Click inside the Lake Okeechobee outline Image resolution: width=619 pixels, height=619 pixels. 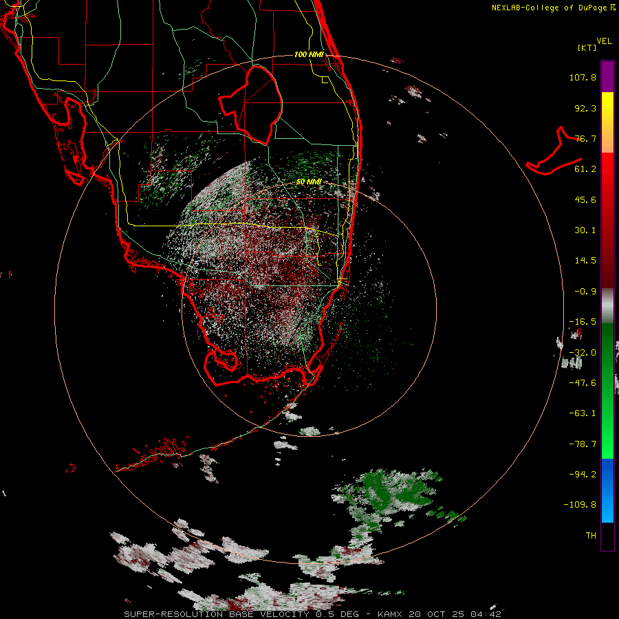(x=259, y=105)
